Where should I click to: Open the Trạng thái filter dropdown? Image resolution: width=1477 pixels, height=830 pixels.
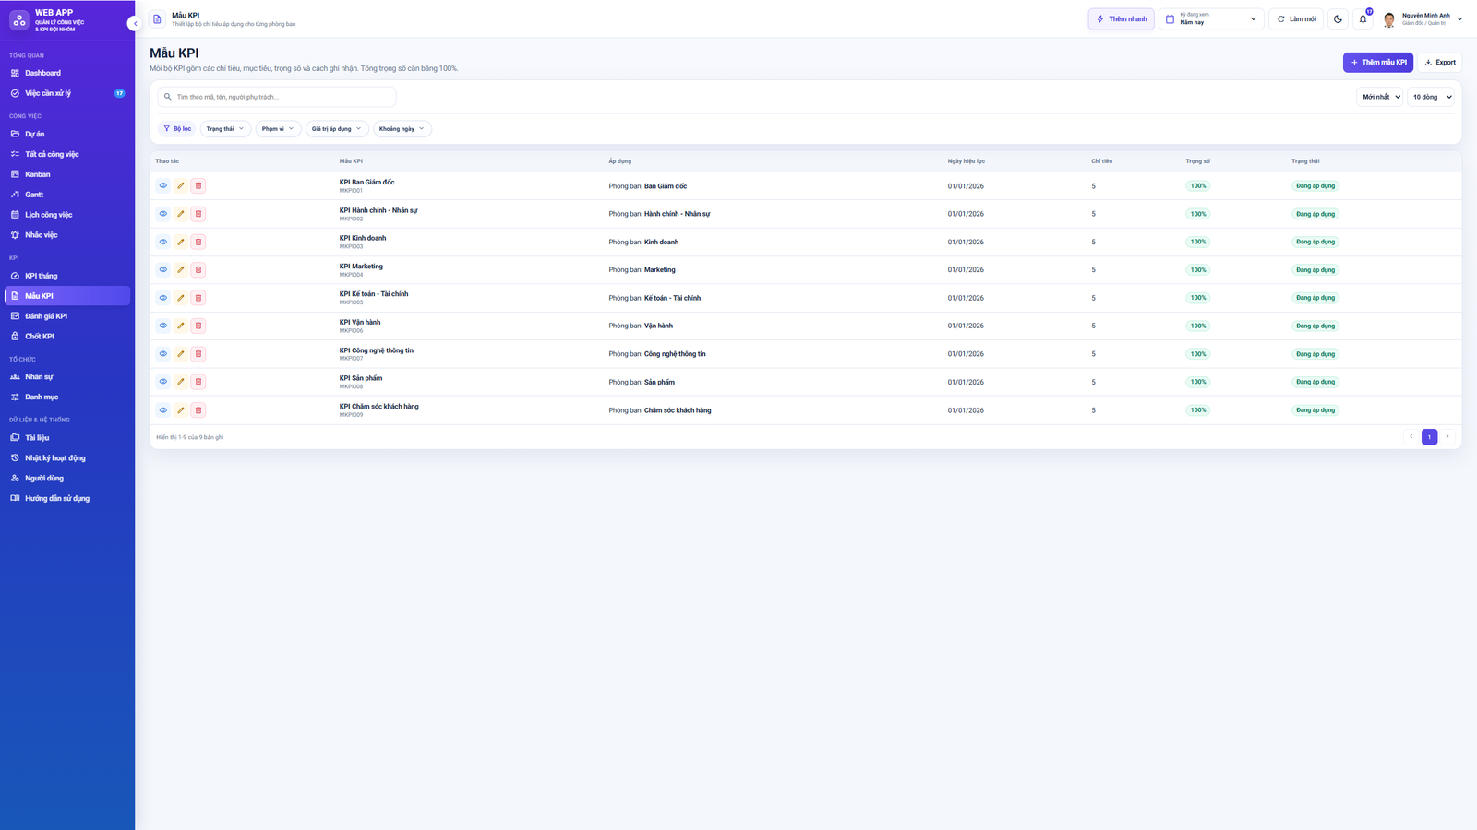[225, 129]
